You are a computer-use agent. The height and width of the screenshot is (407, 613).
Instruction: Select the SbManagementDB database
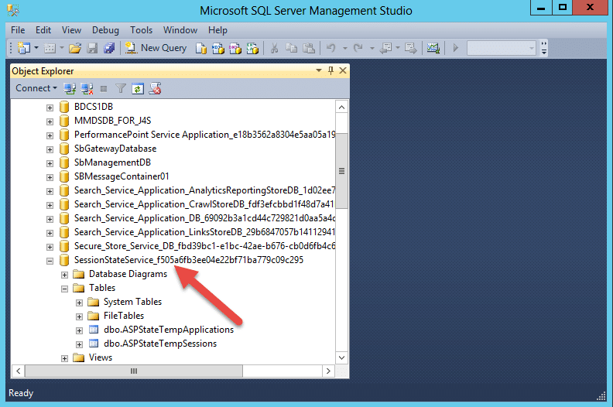(x=112, y=162)
